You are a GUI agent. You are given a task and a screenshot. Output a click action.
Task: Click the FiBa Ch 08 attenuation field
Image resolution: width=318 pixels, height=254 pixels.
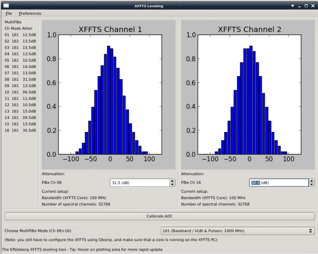140,183
